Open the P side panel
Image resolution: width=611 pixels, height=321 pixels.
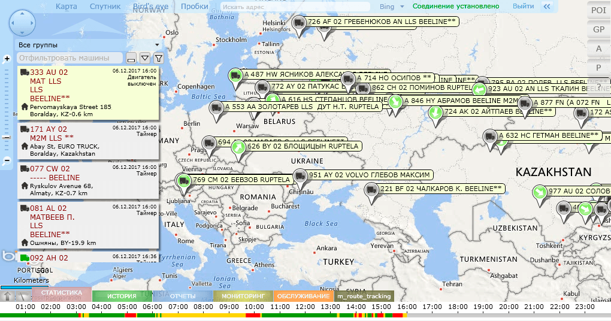598,68
